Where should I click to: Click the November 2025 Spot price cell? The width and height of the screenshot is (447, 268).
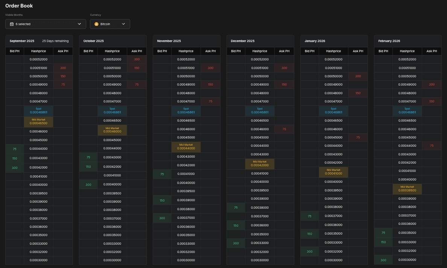[186, 111]
